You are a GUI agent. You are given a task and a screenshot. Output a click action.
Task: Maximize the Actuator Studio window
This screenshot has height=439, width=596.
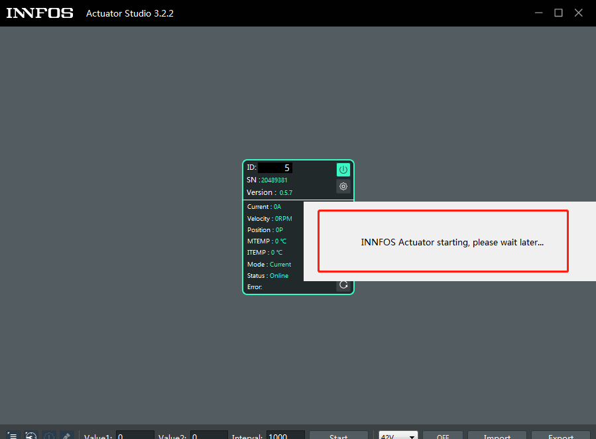coord(558,13)
